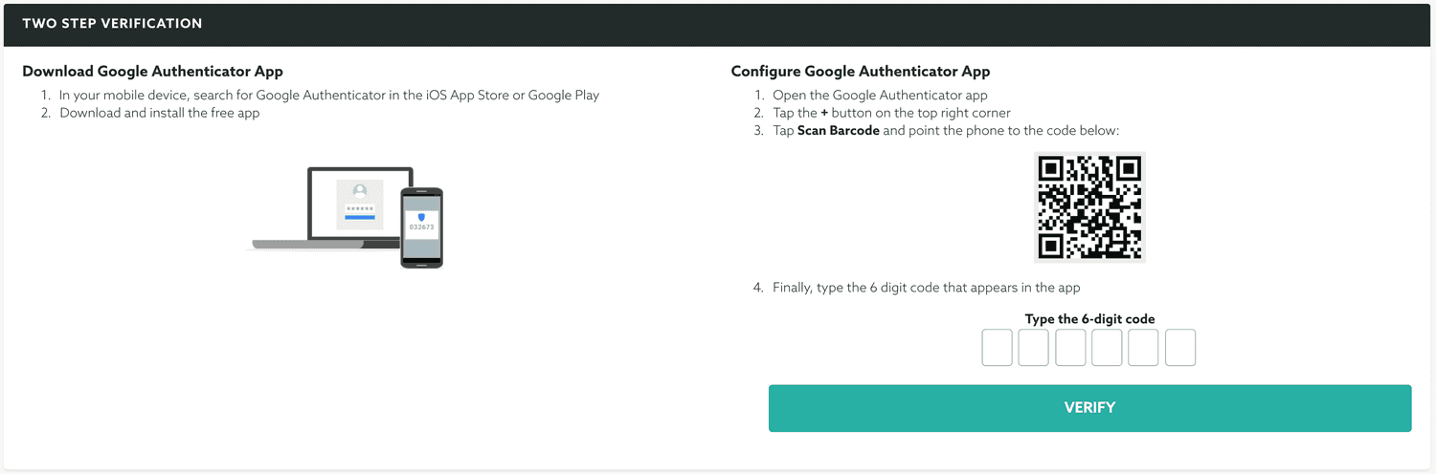The height and width of the screenshot is (474, 1436).
Task: Focus the sixth and last digit box
Action: pos(1180,348)
